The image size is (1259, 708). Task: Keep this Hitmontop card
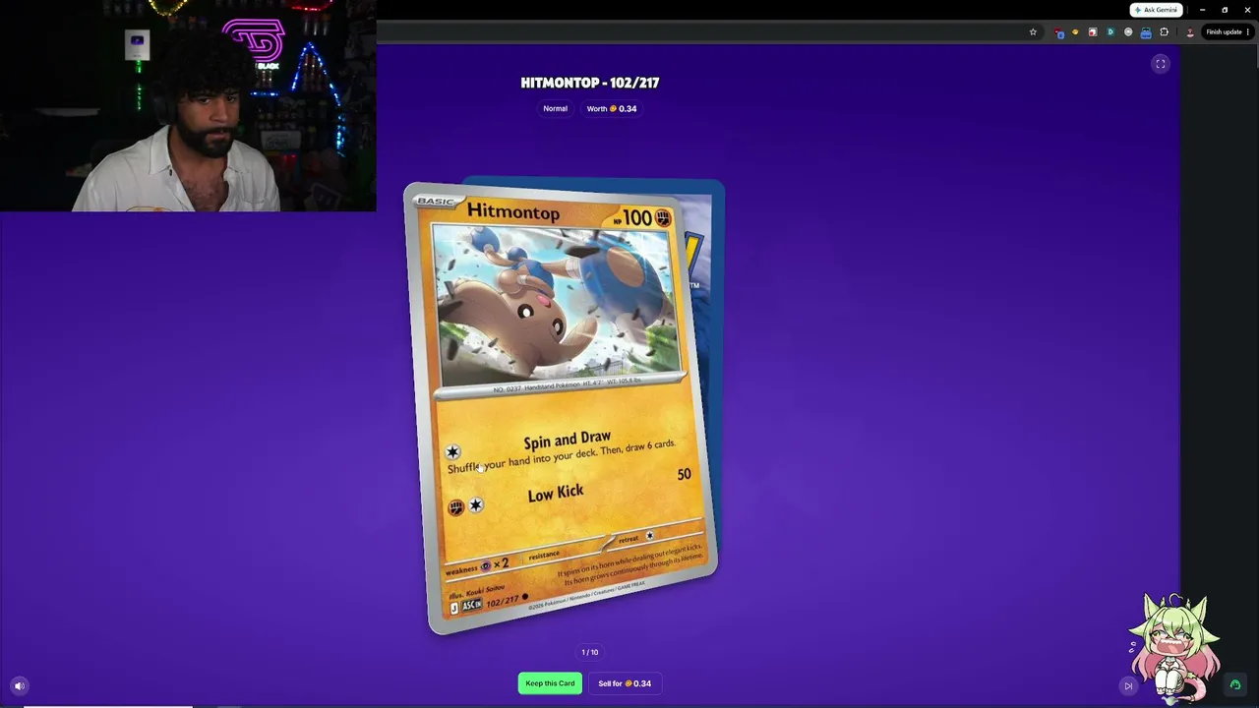(550, 683)
